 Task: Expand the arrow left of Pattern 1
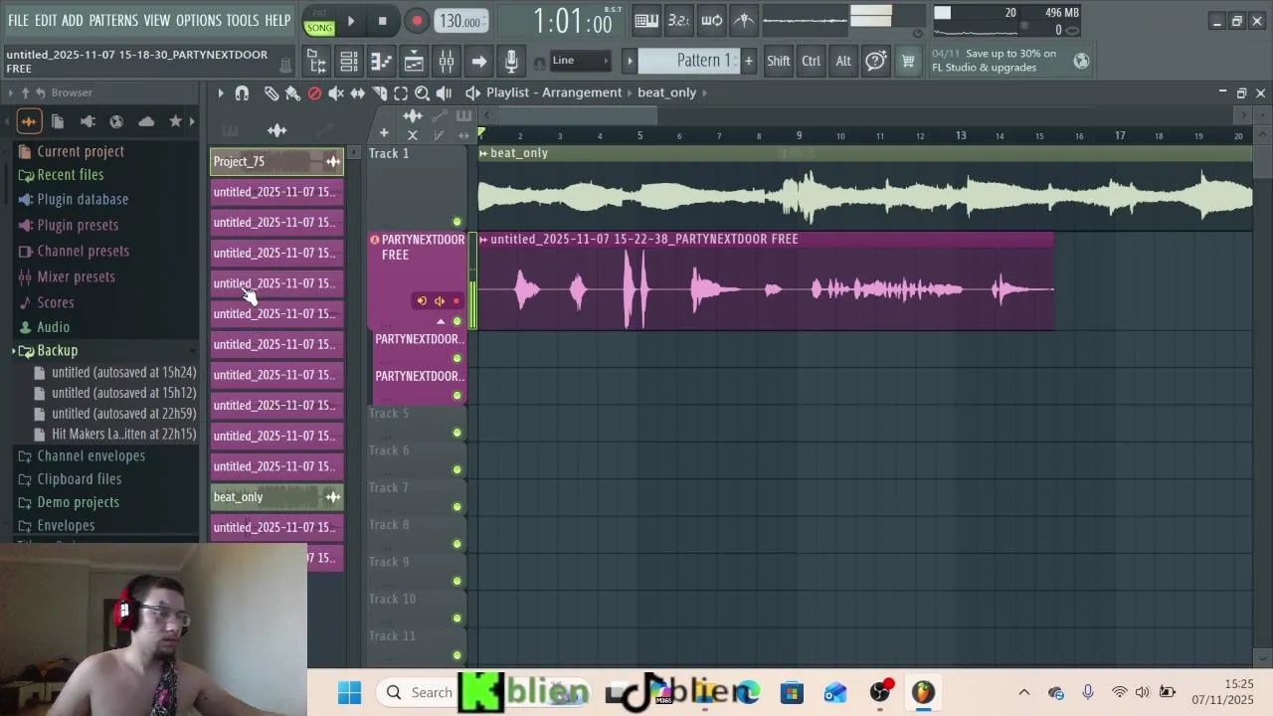click(x=630, y=61)
